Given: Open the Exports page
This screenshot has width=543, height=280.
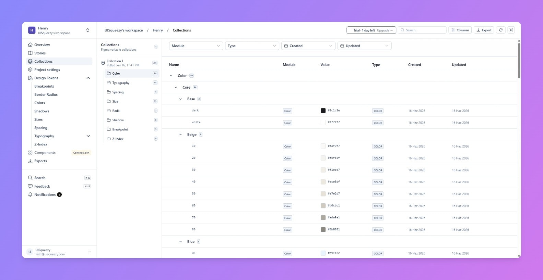Looking at the screenshot, I should point(59,161).
